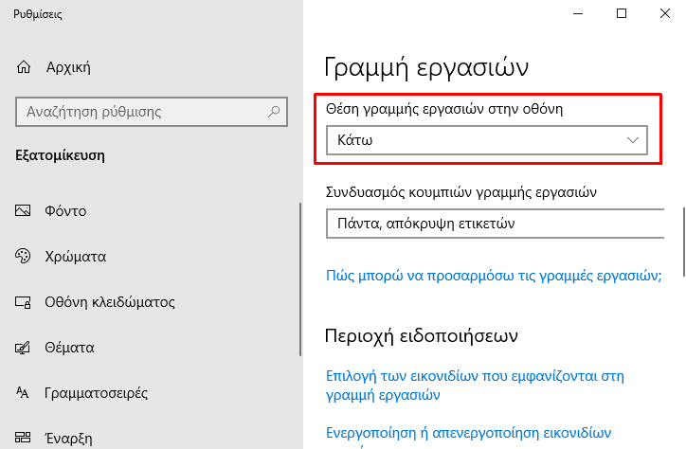Click the Home icon beside Αρχική
Image resolution: width=686 pixels, height=449 pixels.
point(24,67)
